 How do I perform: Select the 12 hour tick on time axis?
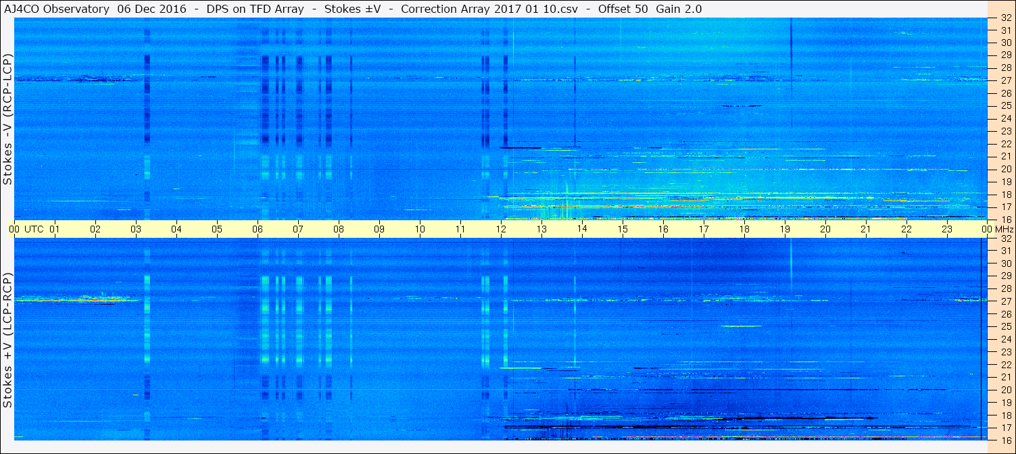coord(501,229)
